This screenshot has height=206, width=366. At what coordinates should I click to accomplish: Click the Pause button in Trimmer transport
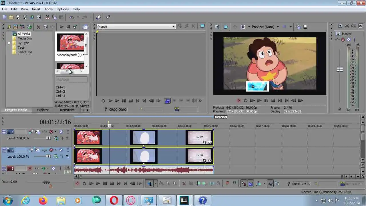point(124,101)
